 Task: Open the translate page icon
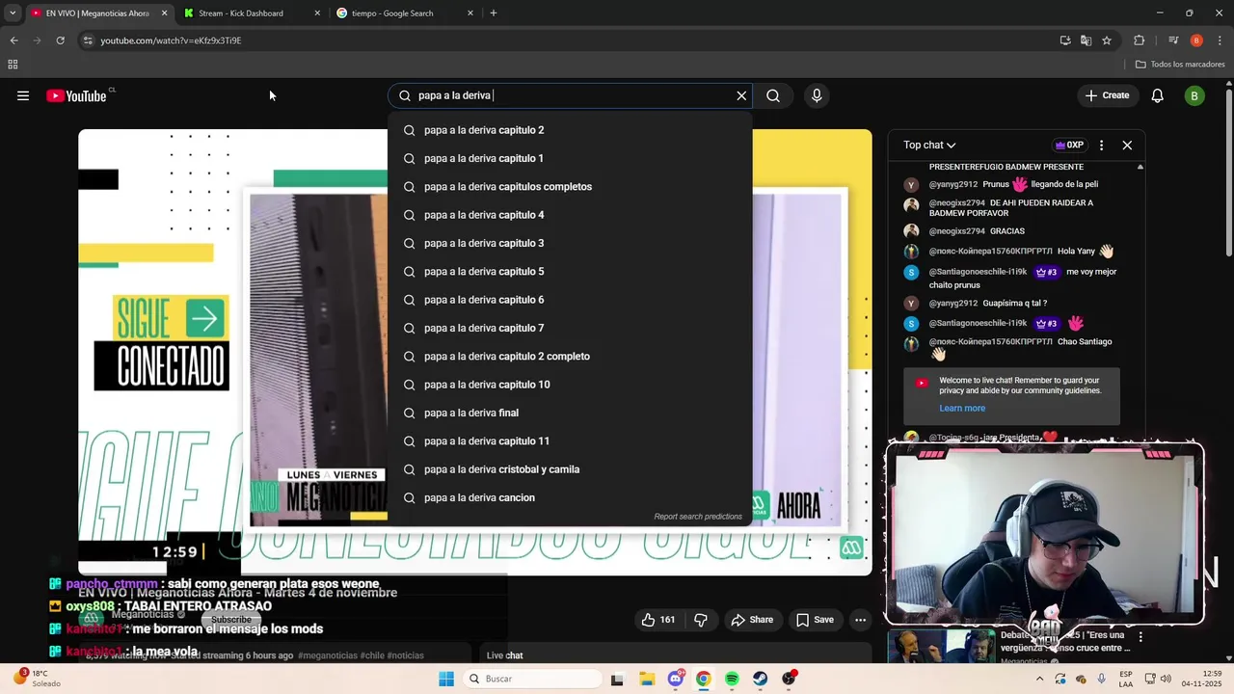[1086, 40]
